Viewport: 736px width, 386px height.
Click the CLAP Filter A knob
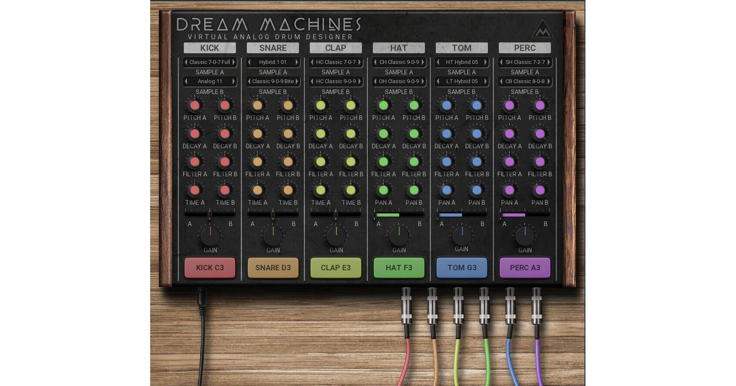(x=320, y=162)
